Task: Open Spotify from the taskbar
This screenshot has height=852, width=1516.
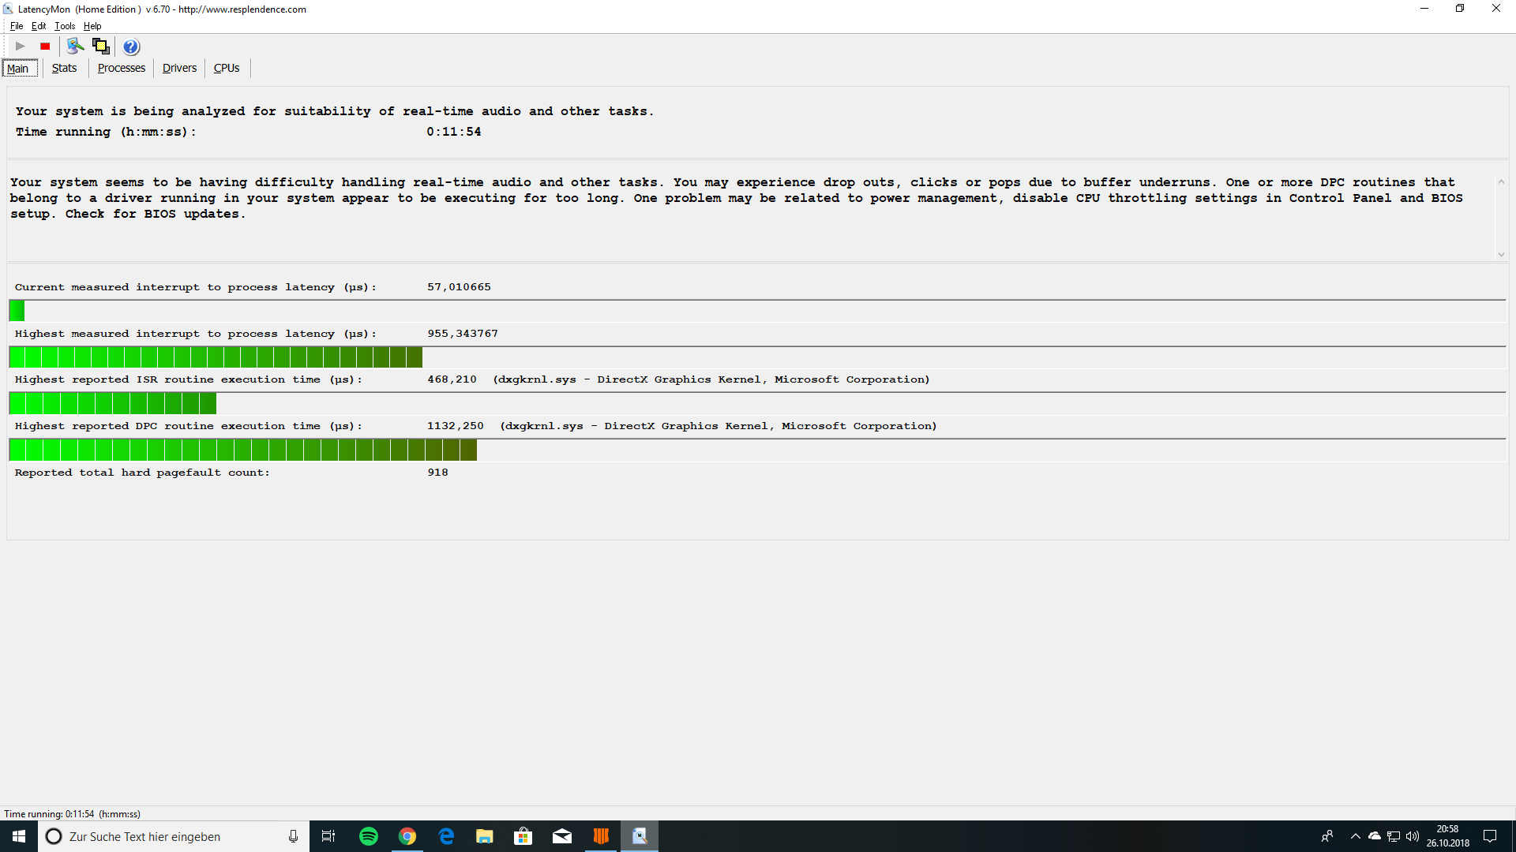Action: pyautogui.click(x=369, y=836)
